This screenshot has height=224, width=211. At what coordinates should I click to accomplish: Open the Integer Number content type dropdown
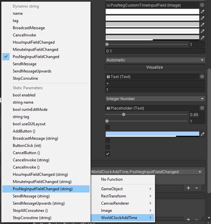pos(155,99)
